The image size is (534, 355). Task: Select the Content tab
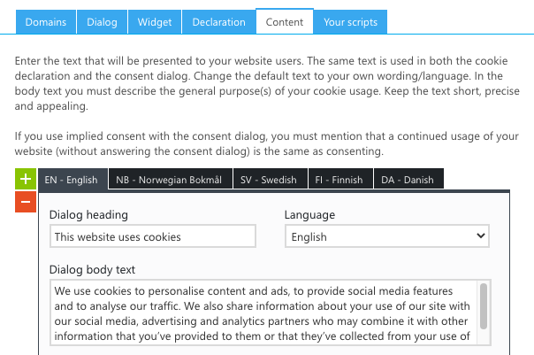point(285,21)
